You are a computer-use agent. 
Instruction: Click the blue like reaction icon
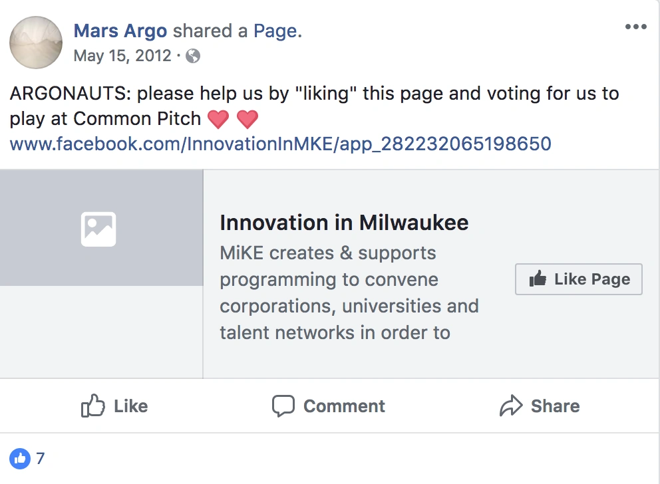20,458
